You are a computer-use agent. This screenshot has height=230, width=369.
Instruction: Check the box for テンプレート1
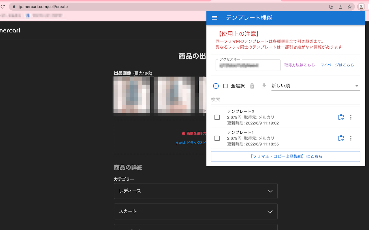[x=217, y=138]
